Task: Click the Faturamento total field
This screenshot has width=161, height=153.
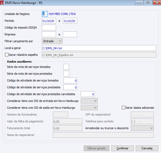Action: (68, 128)
